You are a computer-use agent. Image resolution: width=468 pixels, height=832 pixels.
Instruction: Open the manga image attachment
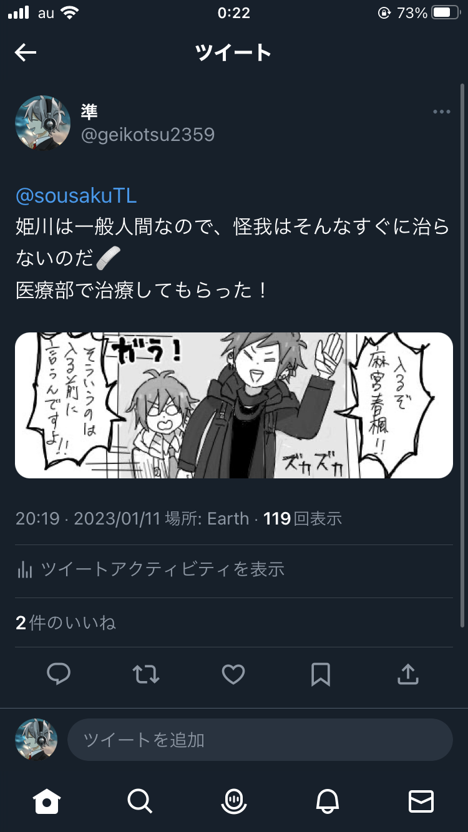coord(234,405)
